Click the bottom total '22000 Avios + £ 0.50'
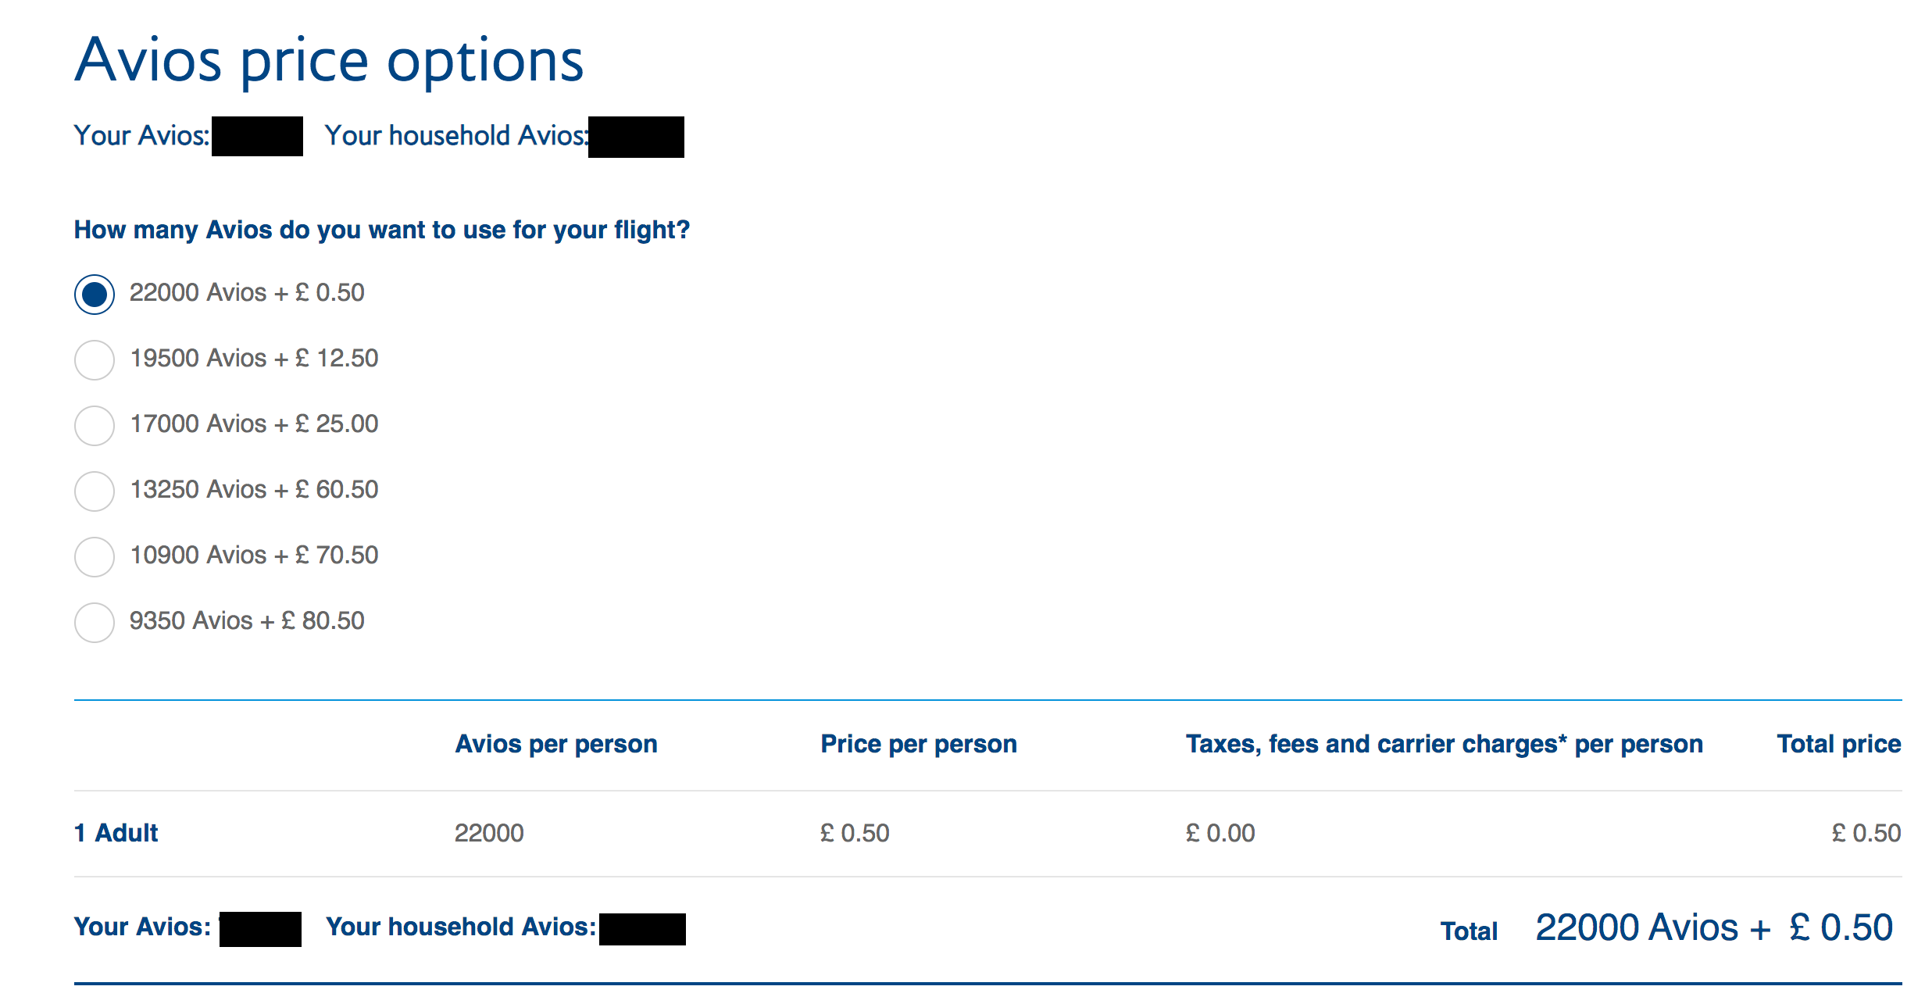 pyautogui.click(x=1714, y=928)
